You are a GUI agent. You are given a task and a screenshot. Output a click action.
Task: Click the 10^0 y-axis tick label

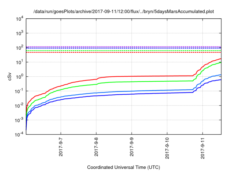[x=19, y=76]
